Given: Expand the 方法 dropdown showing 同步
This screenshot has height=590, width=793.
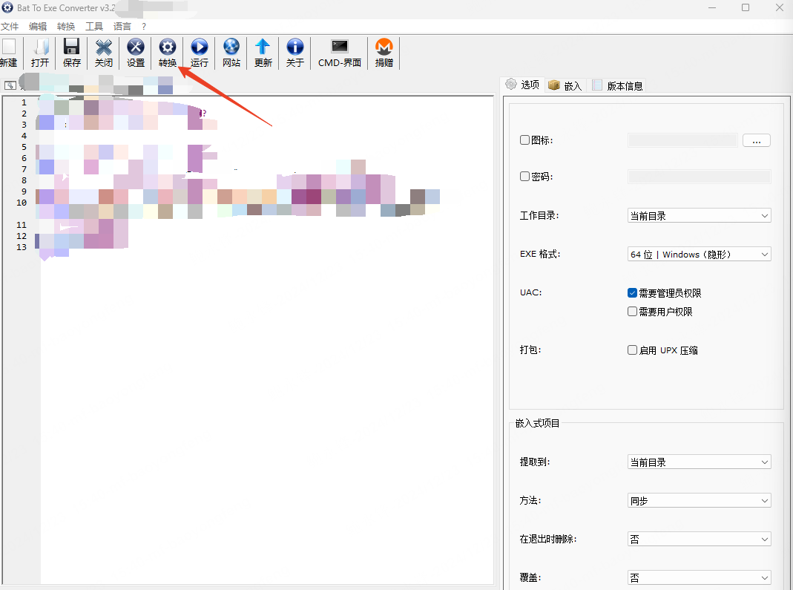Looking at the screenshot, I should 700,500.
